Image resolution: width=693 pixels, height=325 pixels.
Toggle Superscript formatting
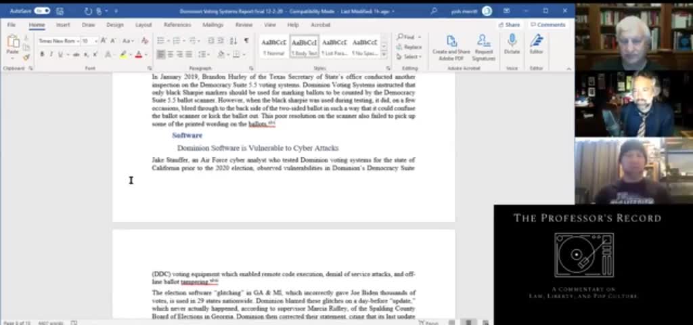point(95,54)
